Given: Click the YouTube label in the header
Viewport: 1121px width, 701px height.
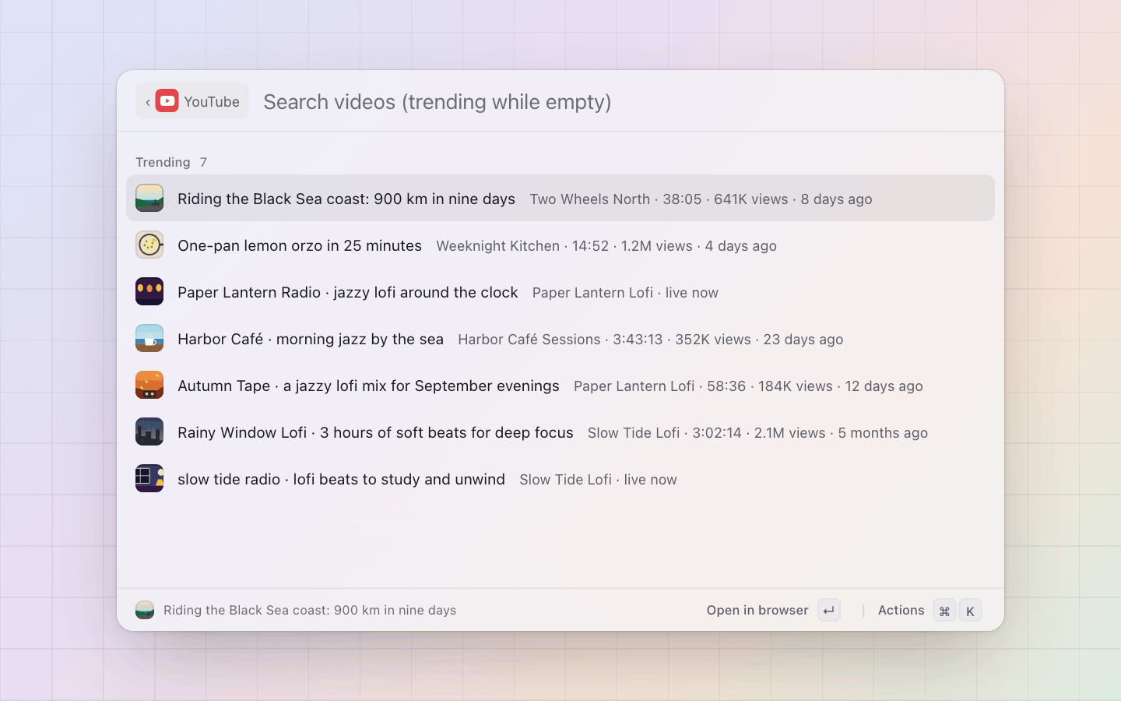Looking at the screenshot, I should [212, 102].
